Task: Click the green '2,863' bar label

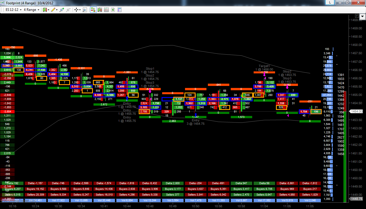Action: tap(173, 121)
